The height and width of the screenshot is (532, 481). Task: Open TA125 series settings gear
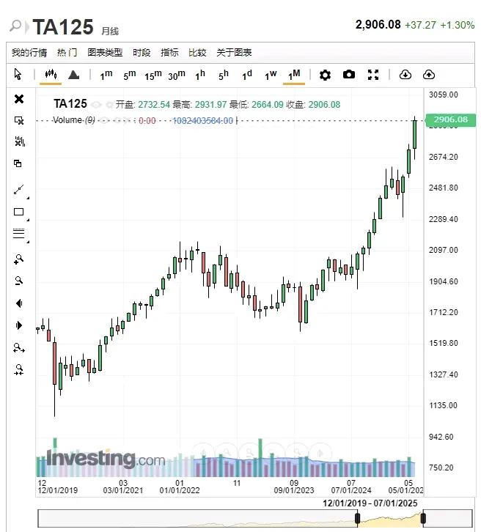click(x=109, y=105)
